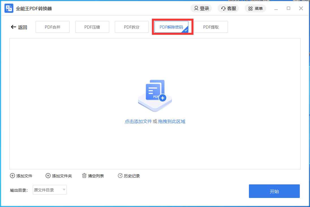This screenshot has width=310, height=207.
Task: Select the PDF解除密码 tab
Action: [x=171, y=27]
